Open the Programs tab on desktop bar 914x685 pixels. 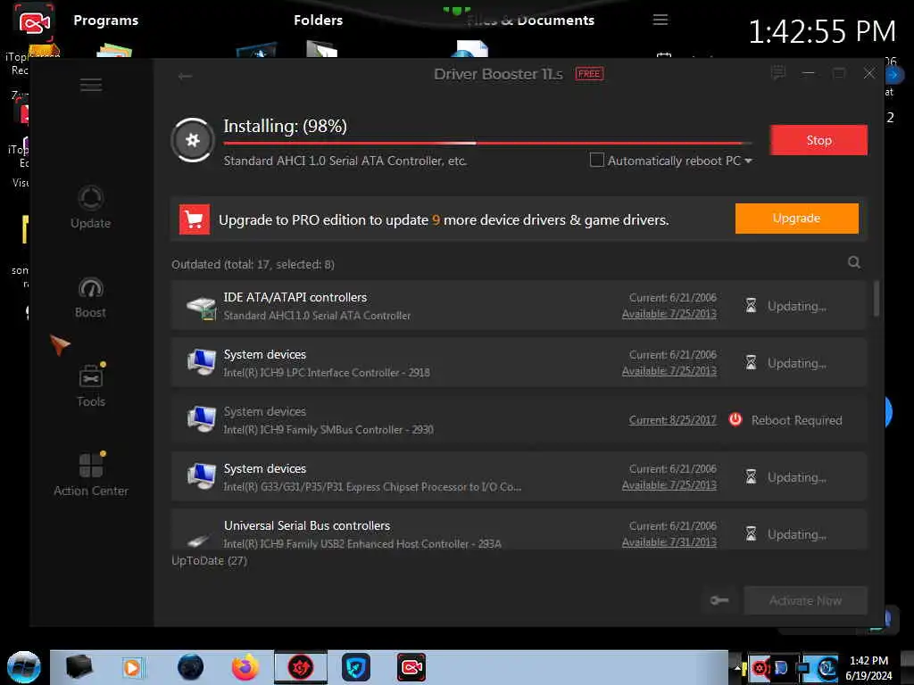point(105,21)
